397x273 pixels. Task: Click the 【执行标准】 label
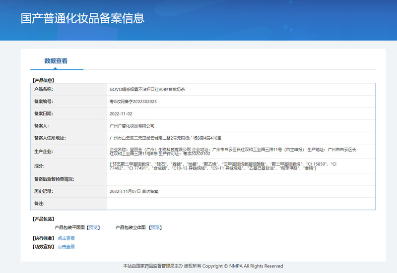tap(43, 238)
